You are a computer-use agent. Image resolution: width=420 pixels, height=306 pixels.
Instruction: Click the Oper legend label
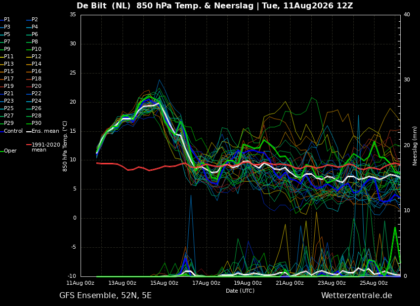click(11, 151)
